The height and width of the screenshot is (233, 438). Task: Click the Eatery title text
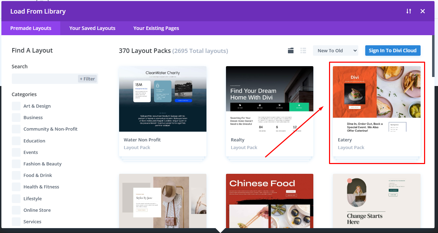click(x=345, y=140)
